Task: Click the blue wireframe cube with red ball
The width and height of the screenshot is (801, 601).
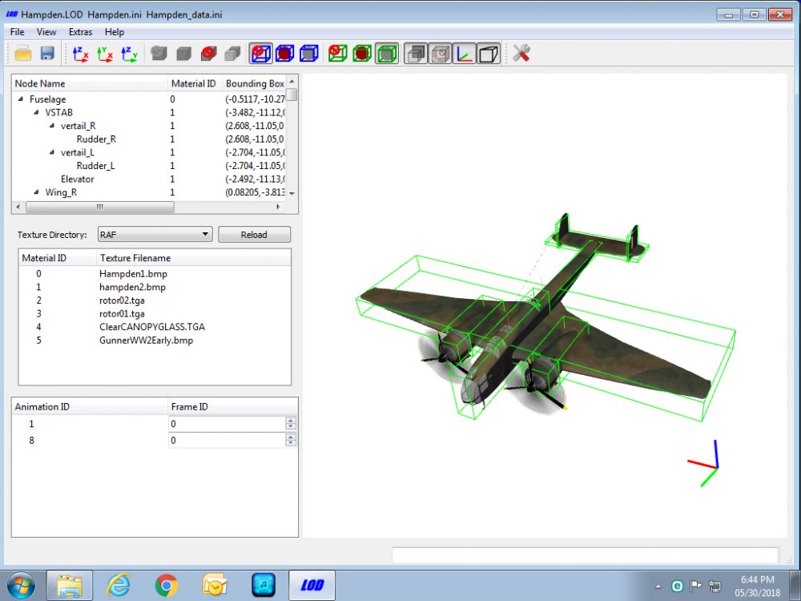Action: [284, 54]
